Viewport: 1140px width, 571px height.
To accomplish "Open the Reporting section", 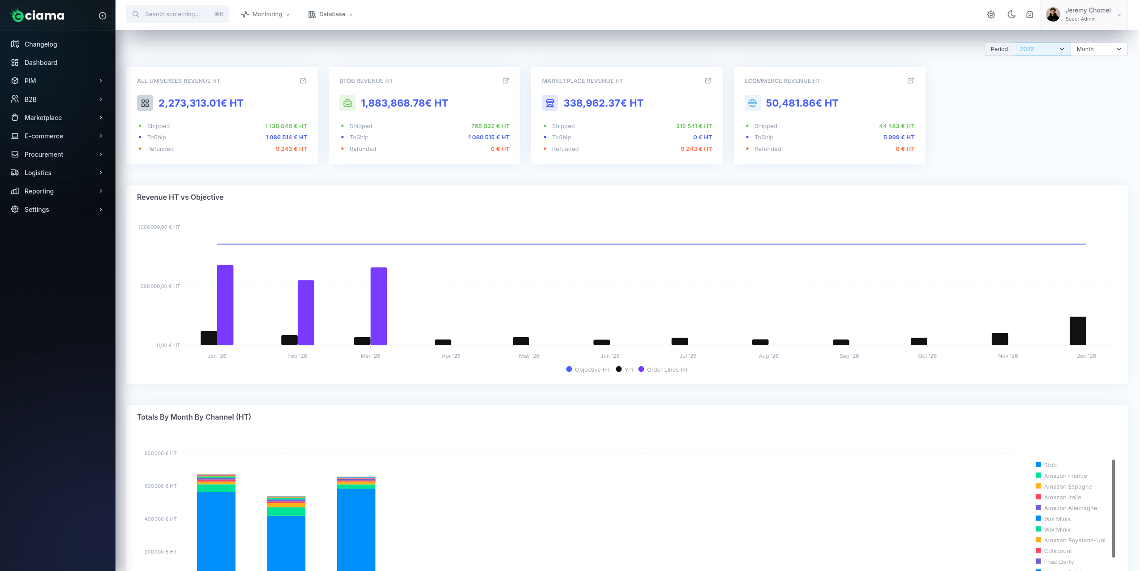I will pyautogui.click(x=57, y=191).
